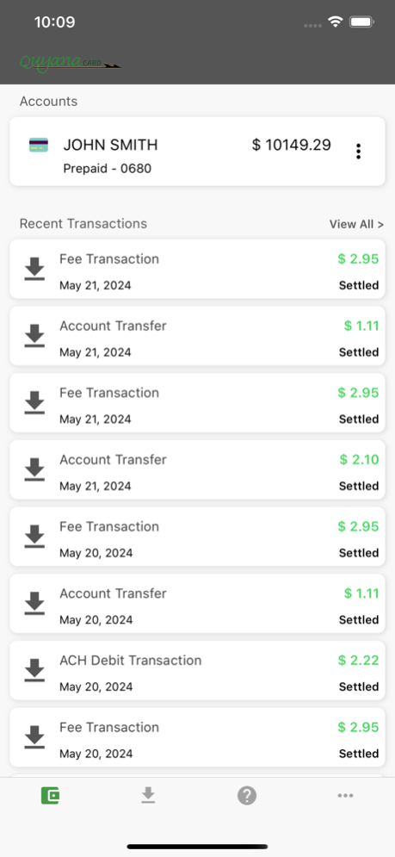The width and height of the screenshot is (395, 857).
Task: Tap the battery icon in status bar
Action: click(x=361, y=22)
